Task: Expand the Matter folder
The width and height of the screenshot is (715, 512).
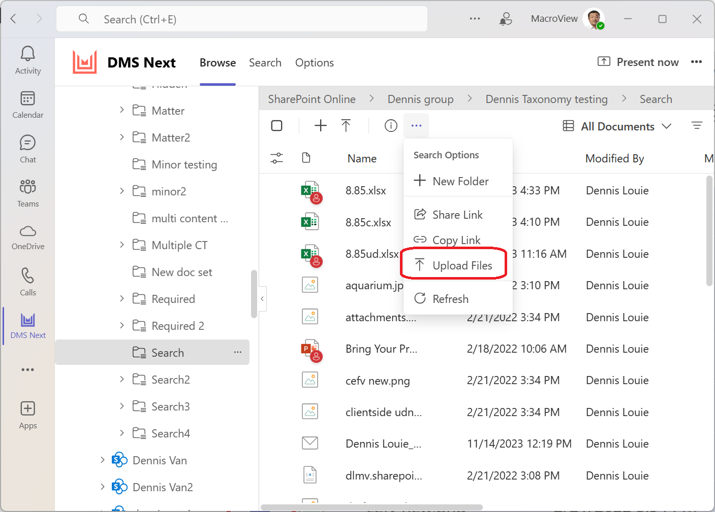Action: (x=122, y=110)
